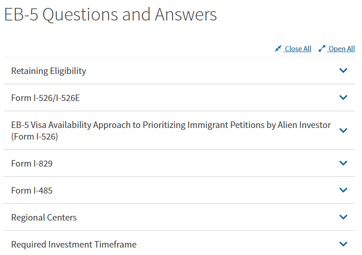
Task: Expand the Form I-829 section title
Action: coord(32,164)
